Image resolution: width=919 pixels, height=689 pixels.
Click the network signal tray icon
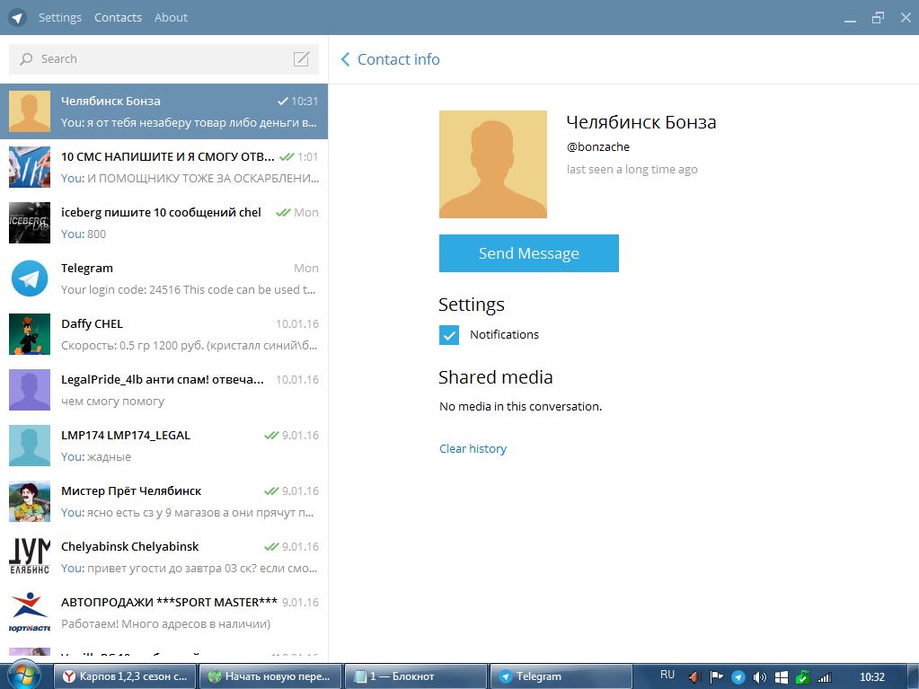click(x=825, y=677)
